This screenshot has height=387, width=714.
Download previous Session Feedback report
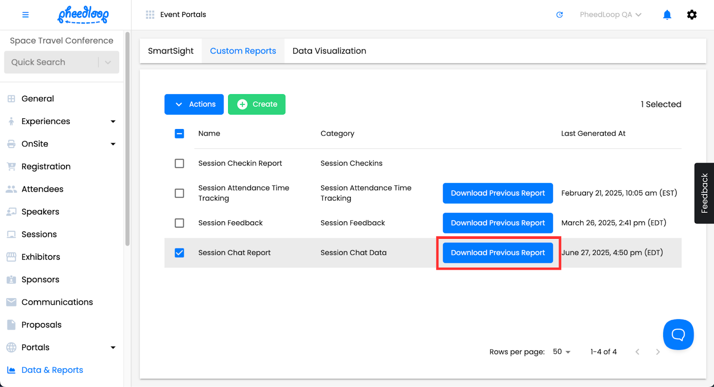tap(498, 223)
